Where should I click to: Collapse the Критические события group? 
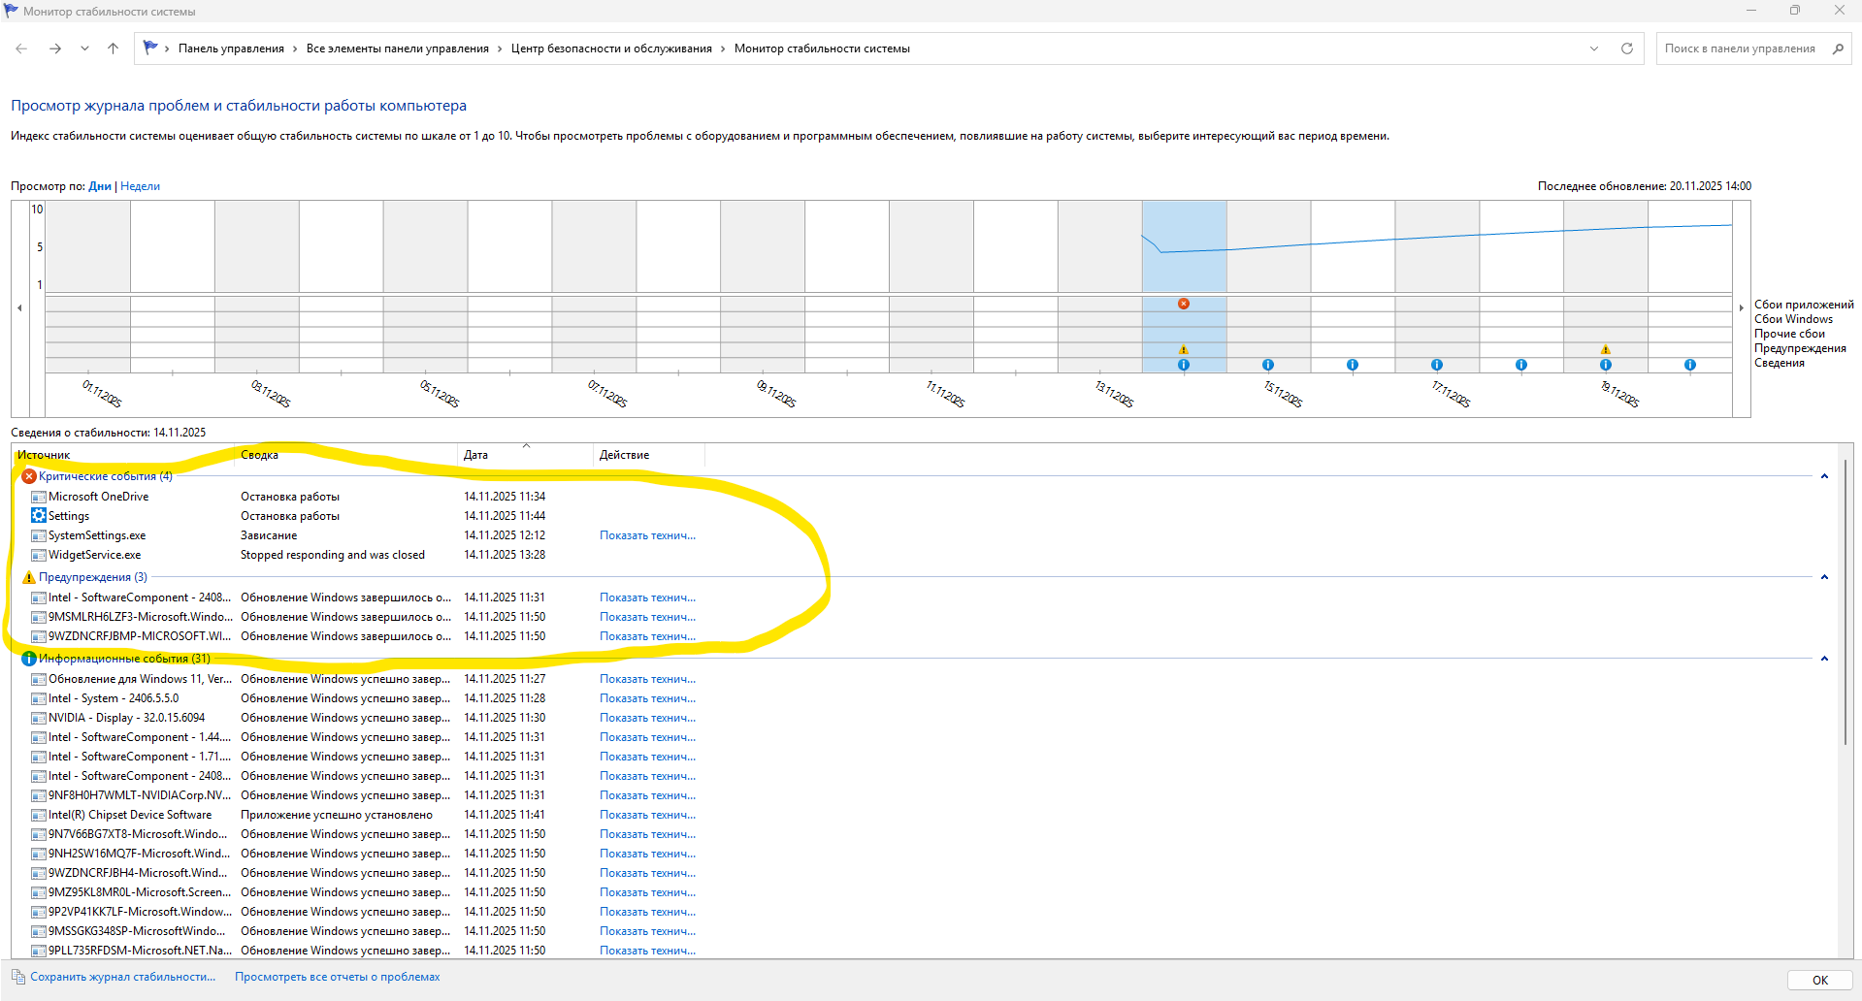[x=1824, y=476]
